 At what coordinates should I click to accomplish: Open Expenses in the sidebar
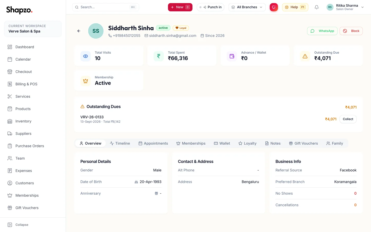33,171
